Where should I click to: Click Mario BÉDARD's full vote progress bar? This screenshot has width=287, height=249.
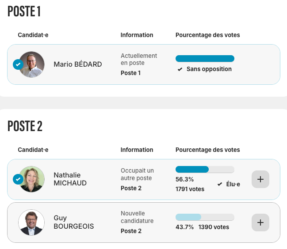pyautogui.click(x=205, y=58)
